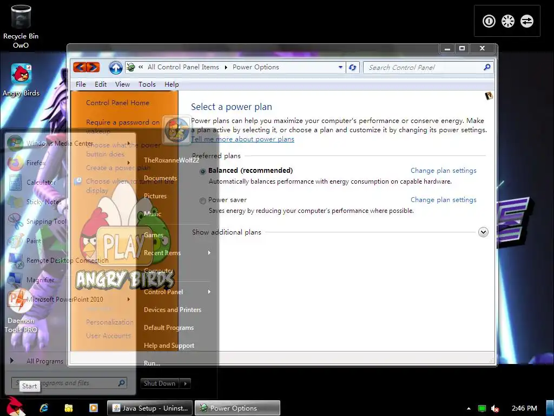This screenshot has height=416, width=554.
Task: Go back with the orange Back arrow
Action: click(x=80, y=67)
